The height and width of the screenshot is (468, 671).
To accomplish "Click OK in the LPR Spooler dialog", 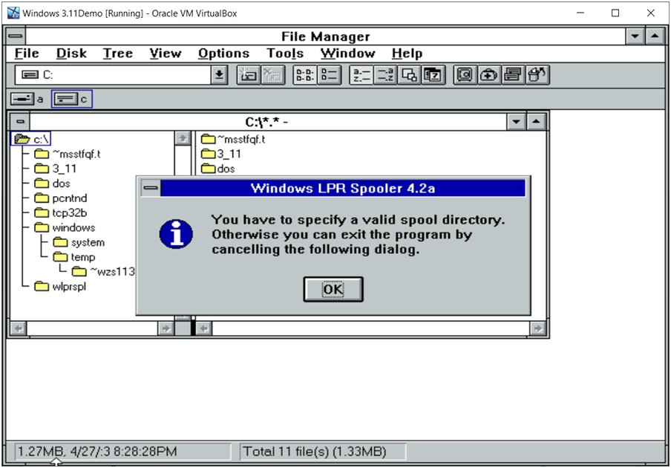I will click(x=333, y=290).
